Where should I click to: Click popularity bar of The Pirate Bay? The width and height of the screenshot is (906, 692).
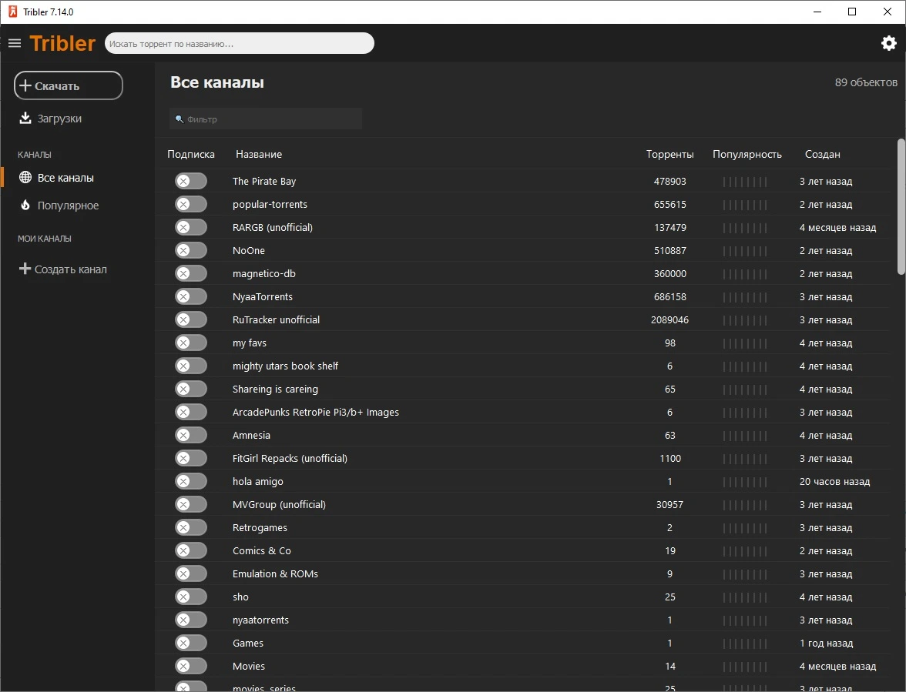[745, 182]
